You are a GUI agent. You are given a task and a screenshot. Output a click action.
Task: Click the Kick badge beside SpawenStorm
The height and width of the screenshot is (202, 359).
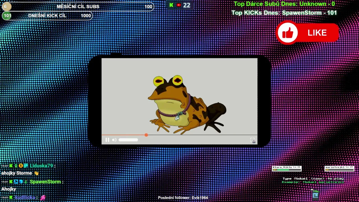click(11, 182)
